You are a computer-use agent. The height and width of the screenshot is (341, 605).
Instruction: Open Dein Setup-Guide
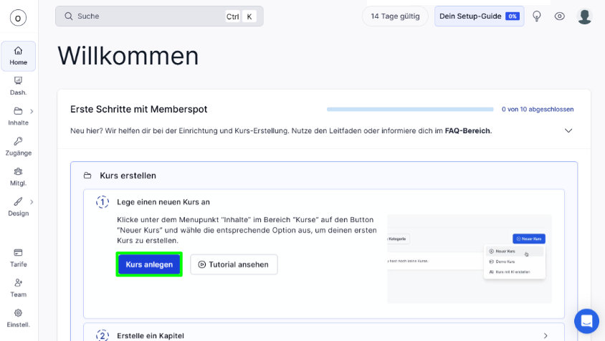coord(480,16)
